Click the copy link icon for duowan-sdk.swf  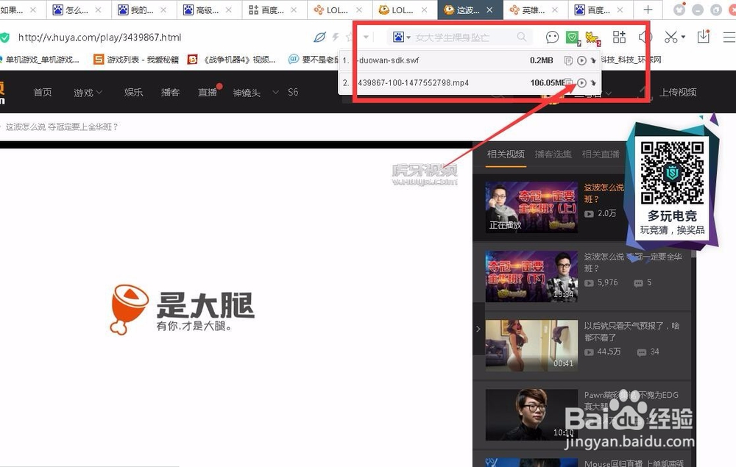pos(568,60)
